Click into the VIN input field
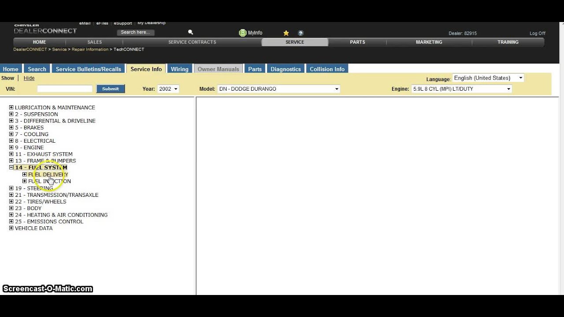564x317 pixels. (65, 89)
